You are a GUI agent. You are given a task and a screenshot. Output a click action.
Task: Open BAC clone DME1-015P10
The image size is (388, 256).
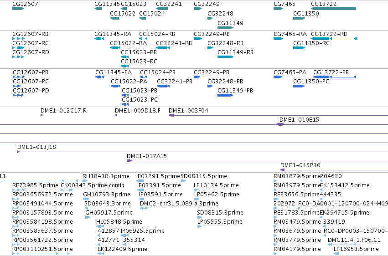pyautogui.click(x=300, y=165)
